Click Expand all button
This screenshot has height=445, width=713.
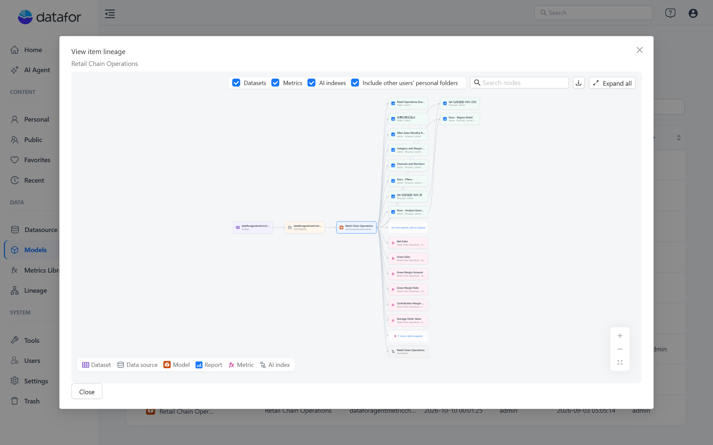(x=612, y=83)
